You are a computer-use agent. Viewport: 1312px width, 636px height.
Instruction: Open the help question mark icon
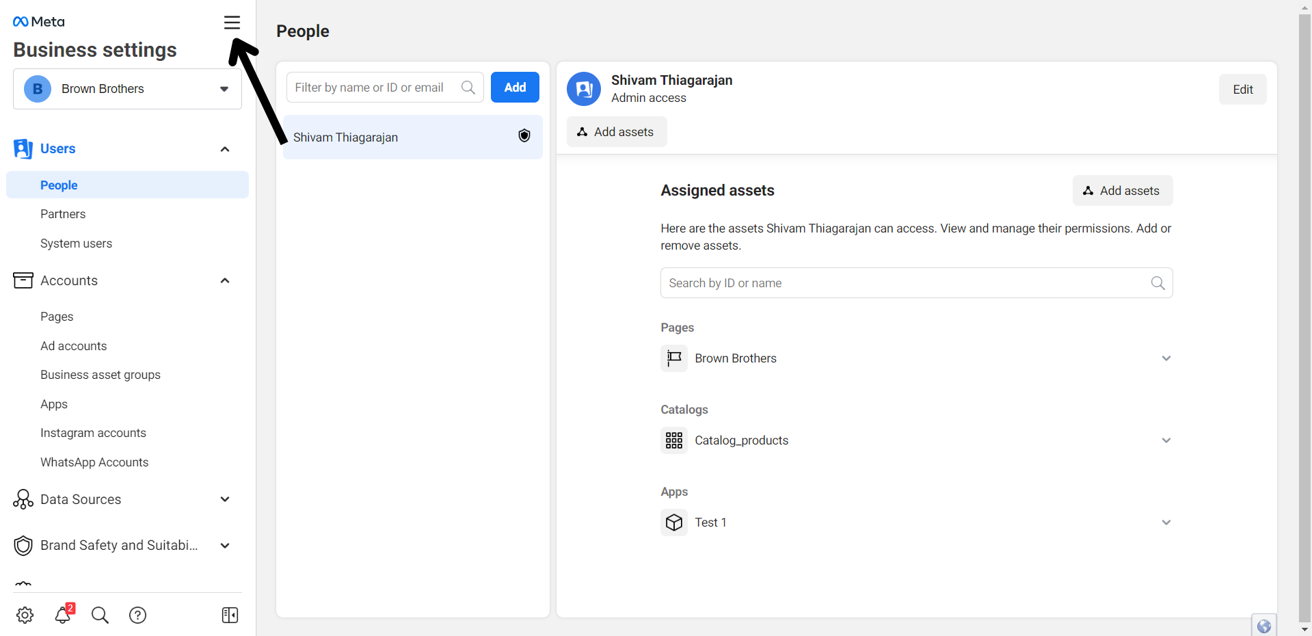(x=137, y=615)
